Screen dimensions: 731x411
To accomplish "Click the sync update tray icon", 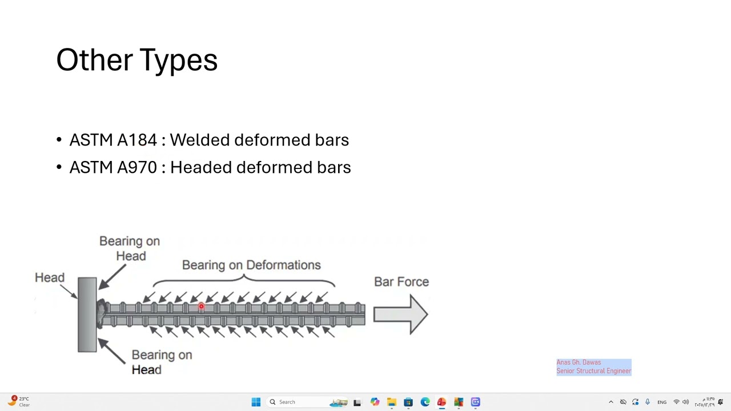I will pos(635,402).
